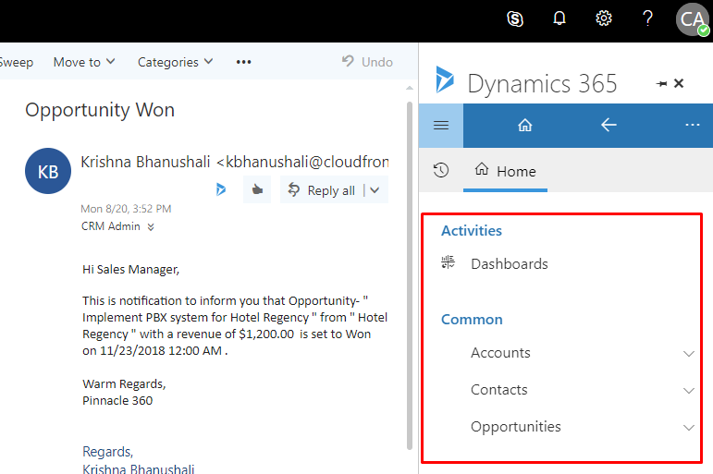Open Categories dropdown
Viewport: 713px width, 474px height.
[x=175, y=62]
